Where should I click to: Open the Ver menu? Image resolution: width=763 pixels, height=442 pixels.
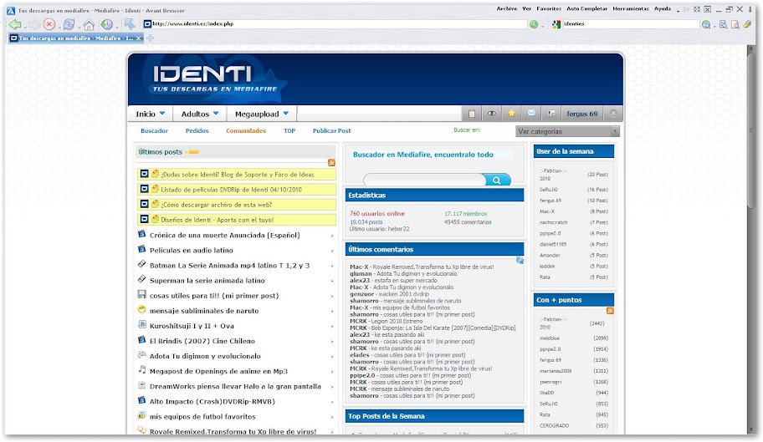pos(526,8)
